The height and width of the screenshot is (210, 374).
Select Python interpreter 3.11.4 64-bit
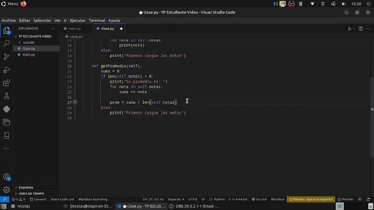[x=238, y=199]
